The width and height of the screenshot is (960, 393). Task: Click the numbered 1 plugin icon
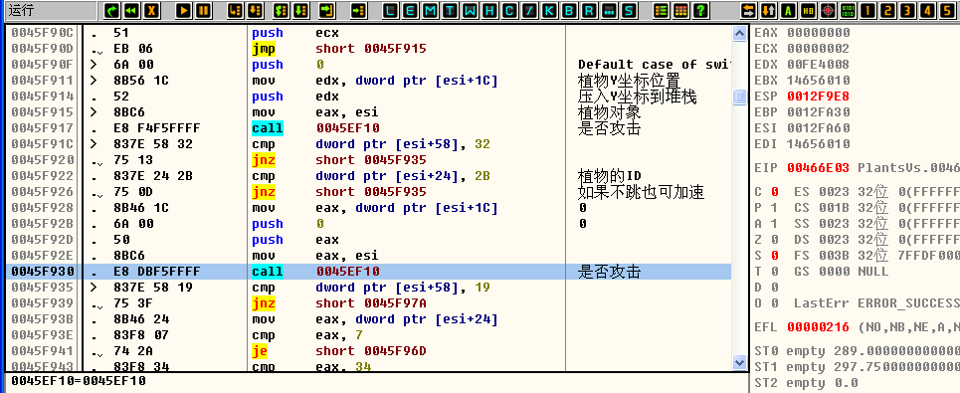pos(867,10)
